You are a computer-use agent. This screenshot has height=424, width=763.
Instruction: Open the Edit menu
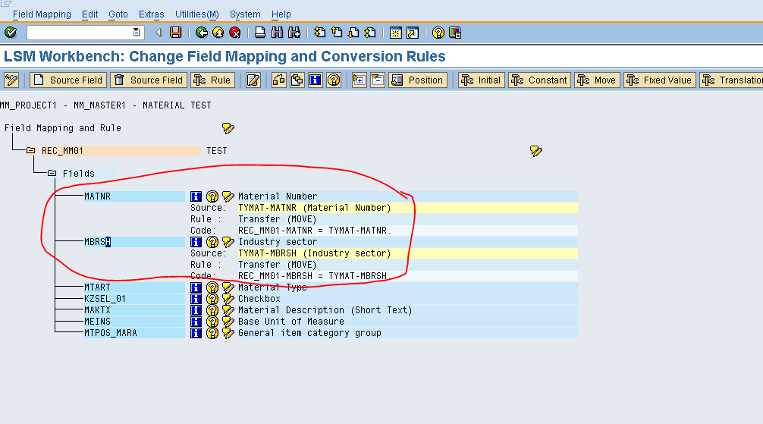point(90,14)
